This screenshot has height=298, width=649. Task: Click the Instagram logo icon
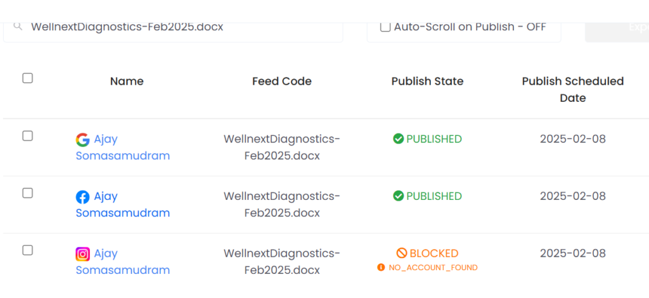[x=82, y=254]
